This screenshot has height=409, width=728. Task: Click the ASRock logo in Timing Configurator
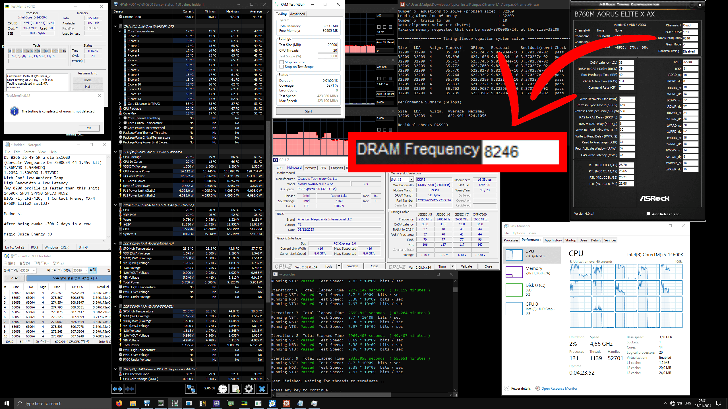(x=654, y=198)
